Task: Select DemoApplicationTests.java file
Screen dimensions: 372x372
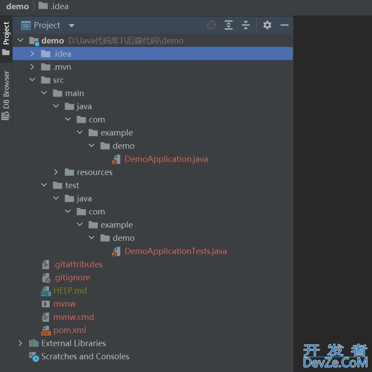Action: (175, 251)
